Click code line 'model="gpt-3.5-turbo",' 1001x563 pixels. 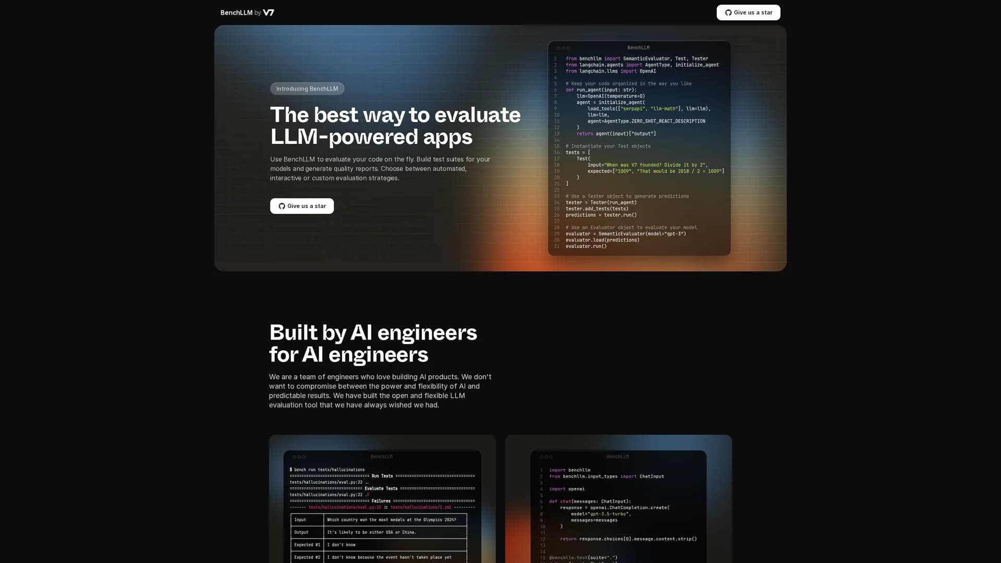pos(601,514)
